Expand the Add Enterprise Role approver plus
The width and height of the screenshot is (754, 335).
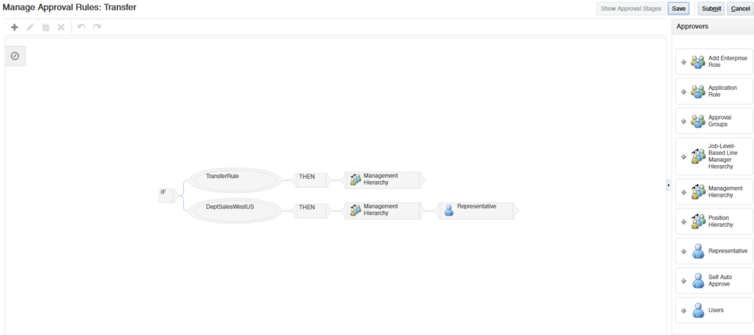[684, 62]
